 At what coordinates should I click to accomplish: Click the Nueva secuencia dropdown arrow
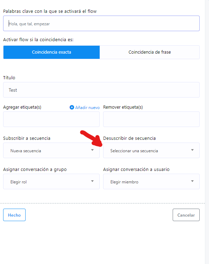click(x=92, y=150)
